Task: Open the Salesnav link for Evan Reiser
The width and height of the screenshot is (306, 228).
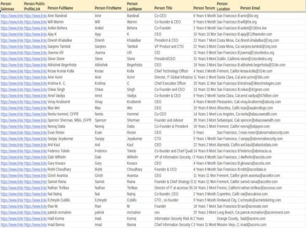Action: pyautogui.click(x=12, y=133)
